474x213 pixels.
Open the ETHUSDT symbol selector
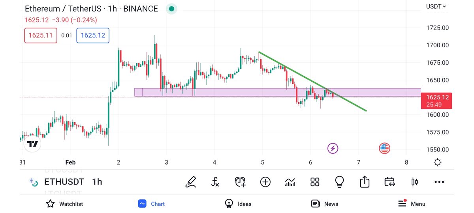tap(64, 182)
